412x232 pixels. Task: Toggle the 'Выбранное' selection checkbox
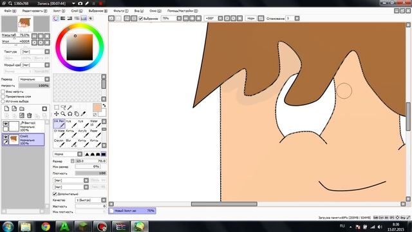pyautogui.click(x=140, y=19)
